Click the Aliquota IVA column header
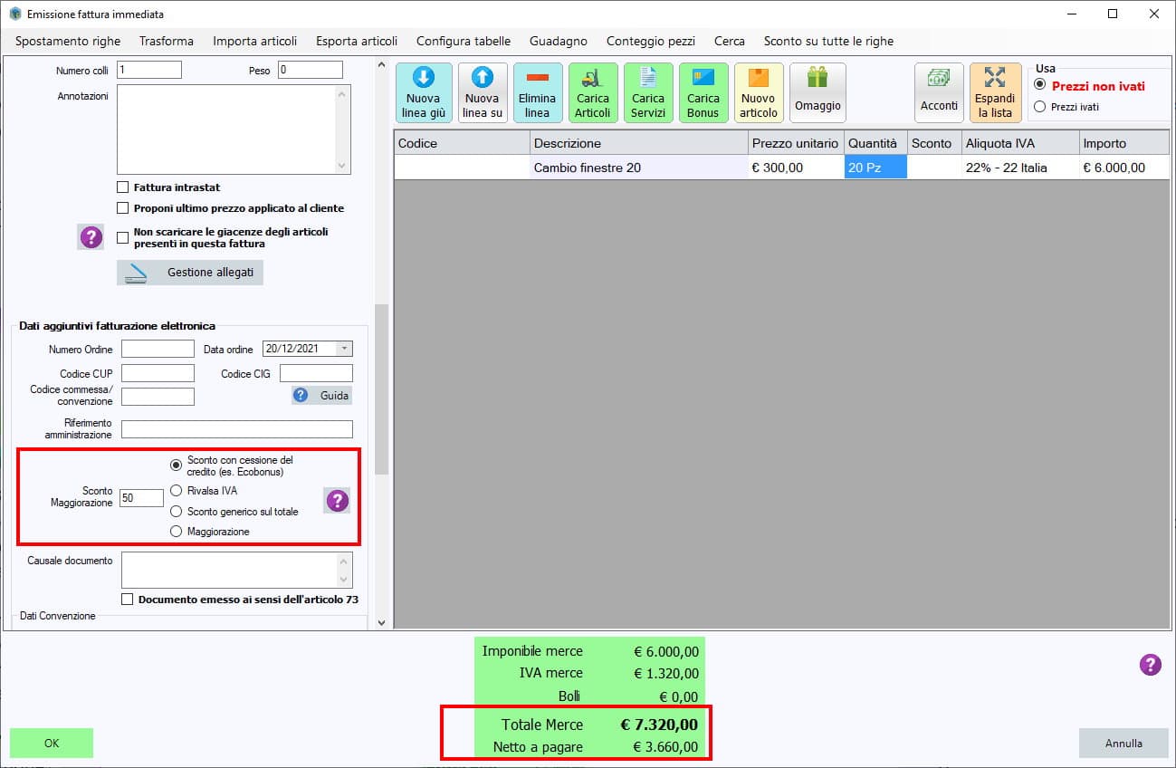Image resolution: width=1176 pixels, height=768 pixels. click(x=1020, y=143)
